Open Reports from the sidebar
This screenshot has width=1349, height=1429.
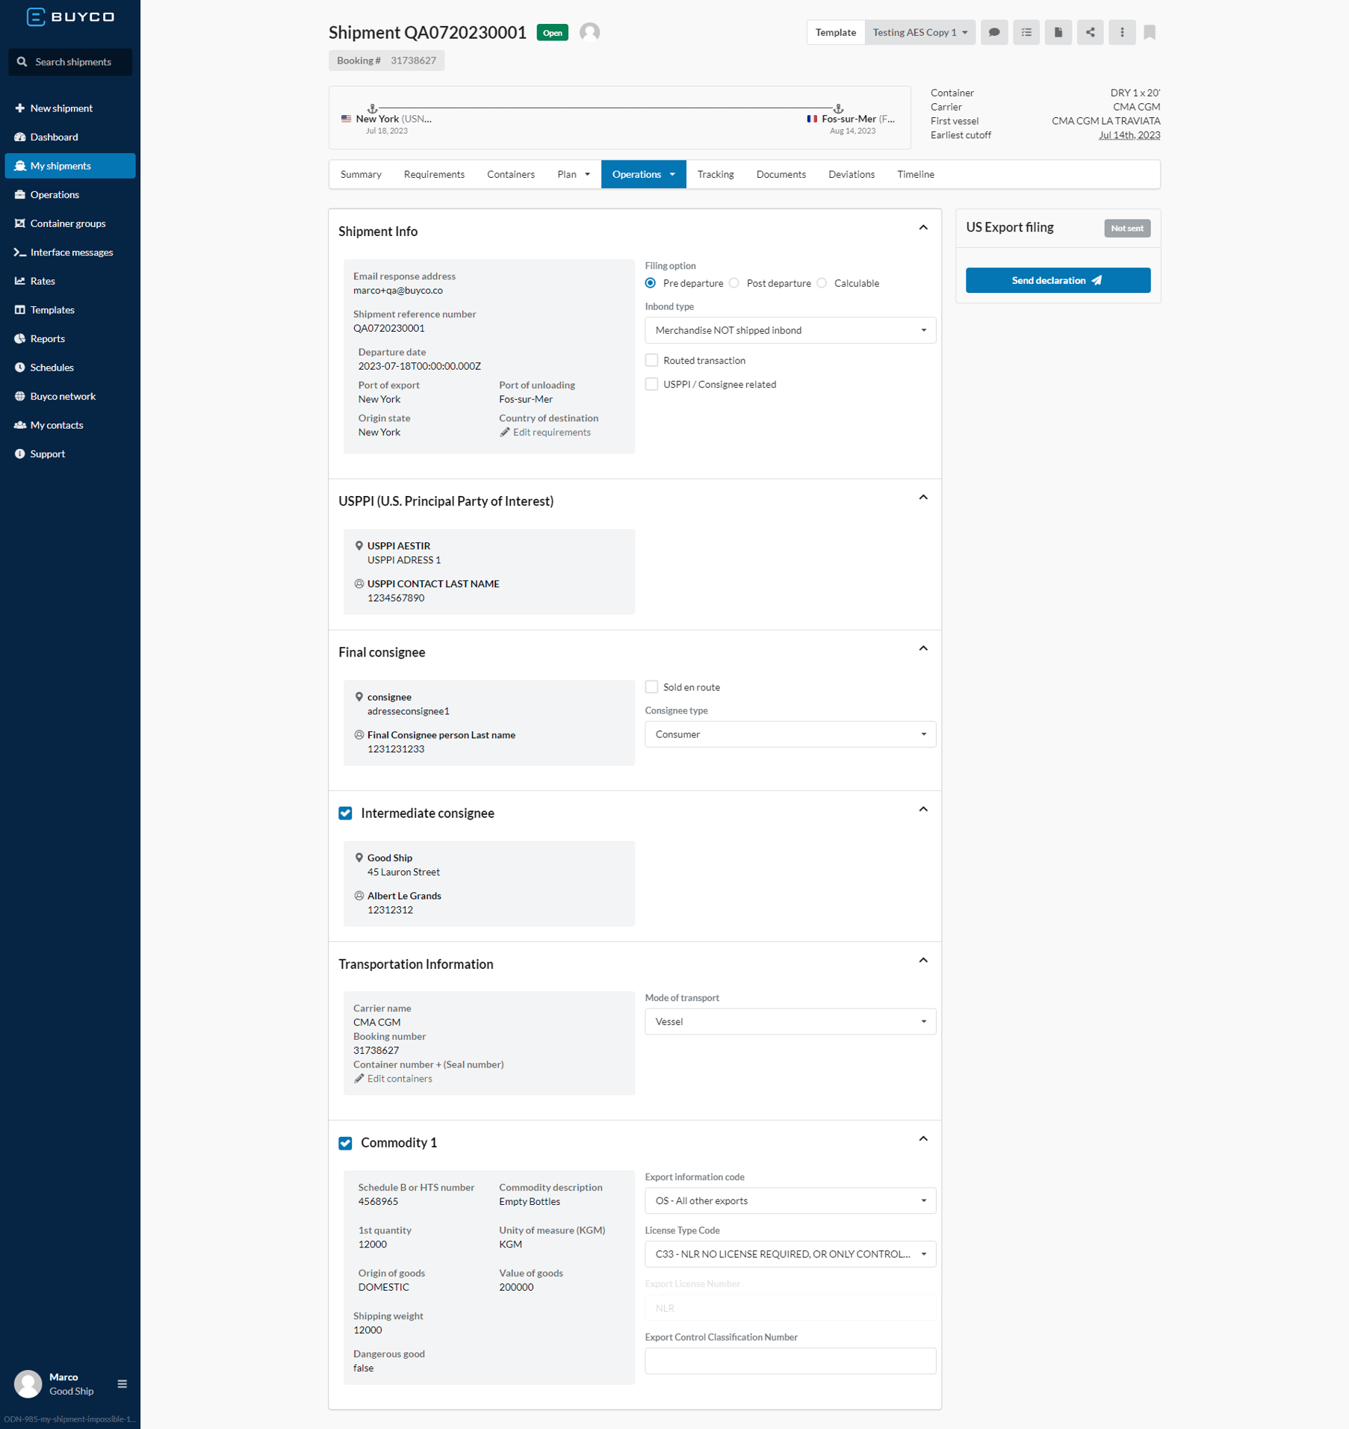point(47,338)
